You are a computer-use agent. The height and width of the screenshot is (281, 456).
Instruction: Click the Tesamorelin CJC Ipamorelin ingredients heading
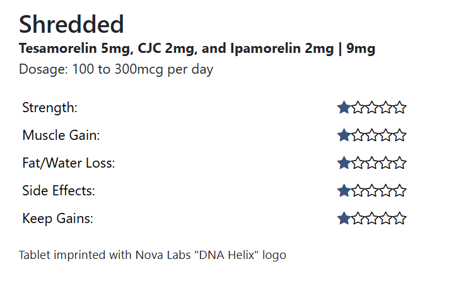point(197,49)
